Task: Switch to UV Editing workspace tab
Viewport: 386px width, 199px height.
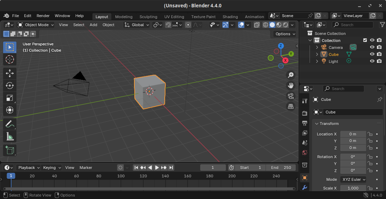Action: coord(174,17)
